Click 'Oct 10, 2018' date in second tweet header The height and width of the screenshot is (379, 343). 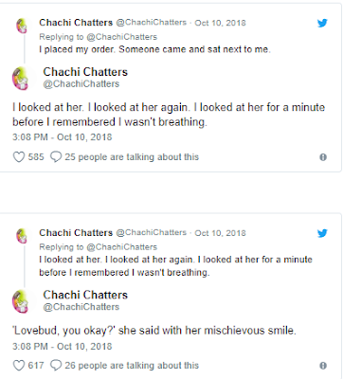220,233
